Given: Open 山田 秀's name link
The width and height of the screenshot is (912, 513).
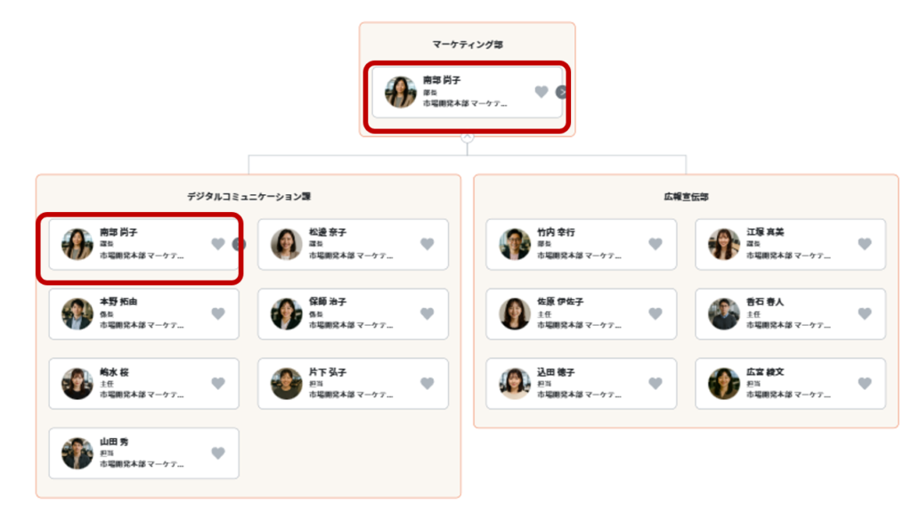Looking at the screenshot, I should coord(114,442).
